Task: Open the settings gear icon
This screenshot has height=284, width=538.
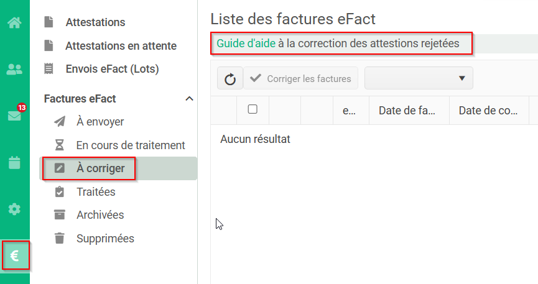Action: point(14,209)
